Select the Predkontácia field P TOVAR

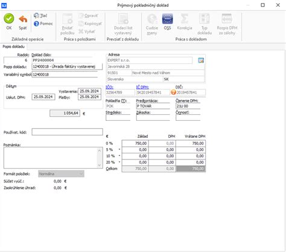click(x=153, y=106)
